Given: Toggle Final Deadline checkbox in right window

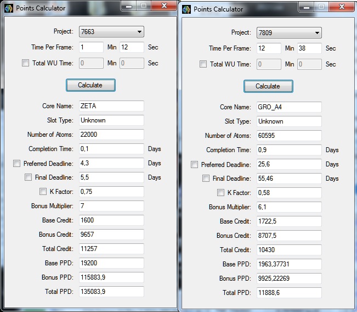Looking at the screenshot, I should click(206, 179).
